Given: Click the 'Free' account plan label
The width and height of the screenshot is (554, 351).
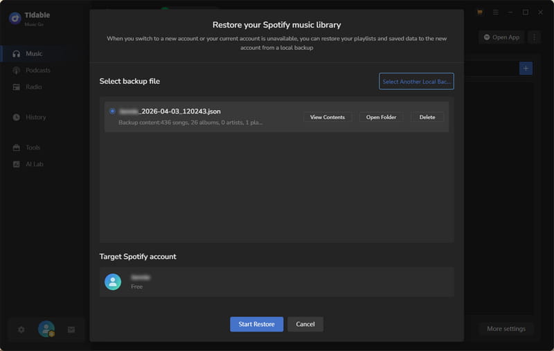Looking at the screenshot, I should (x=136, y=287).
